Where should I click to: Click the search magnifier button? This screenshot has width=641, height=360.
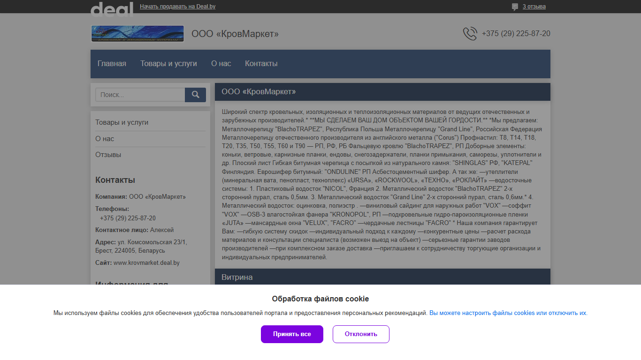coord(195,95)
